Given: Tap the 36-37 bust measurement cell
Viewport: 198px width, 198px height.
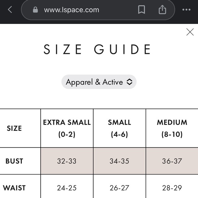Looking at the screenshot, I should click(172, 161).
